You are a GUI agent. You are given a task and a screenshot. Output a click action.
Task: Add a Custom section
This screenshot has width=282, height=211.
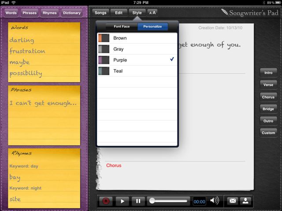(x=268, y=133)
